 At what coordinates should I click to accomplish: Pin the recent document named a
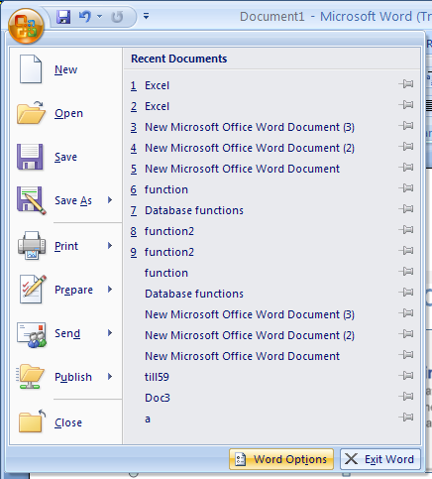click(406, 418)
